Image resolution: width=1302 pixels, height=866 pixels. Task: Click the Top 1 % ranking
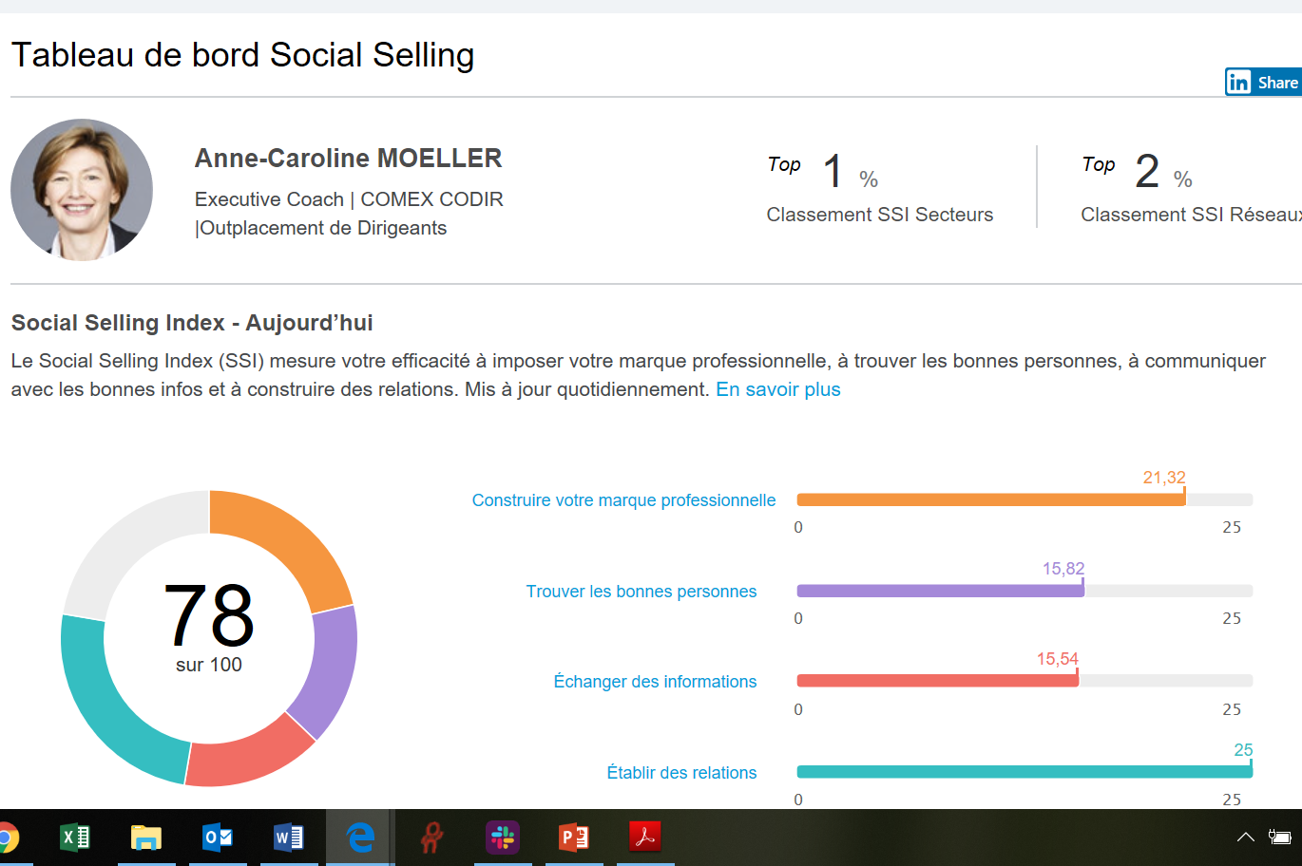823,171
